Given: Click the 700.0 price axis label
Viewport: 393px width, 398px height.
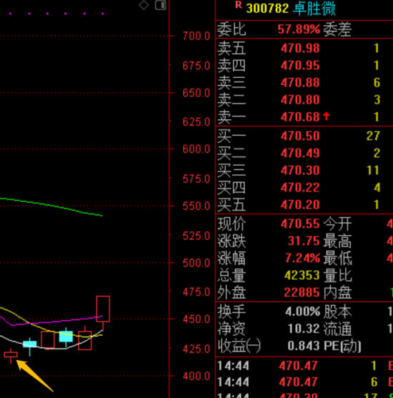Looking at the screenshot, I should coord(196,36).
